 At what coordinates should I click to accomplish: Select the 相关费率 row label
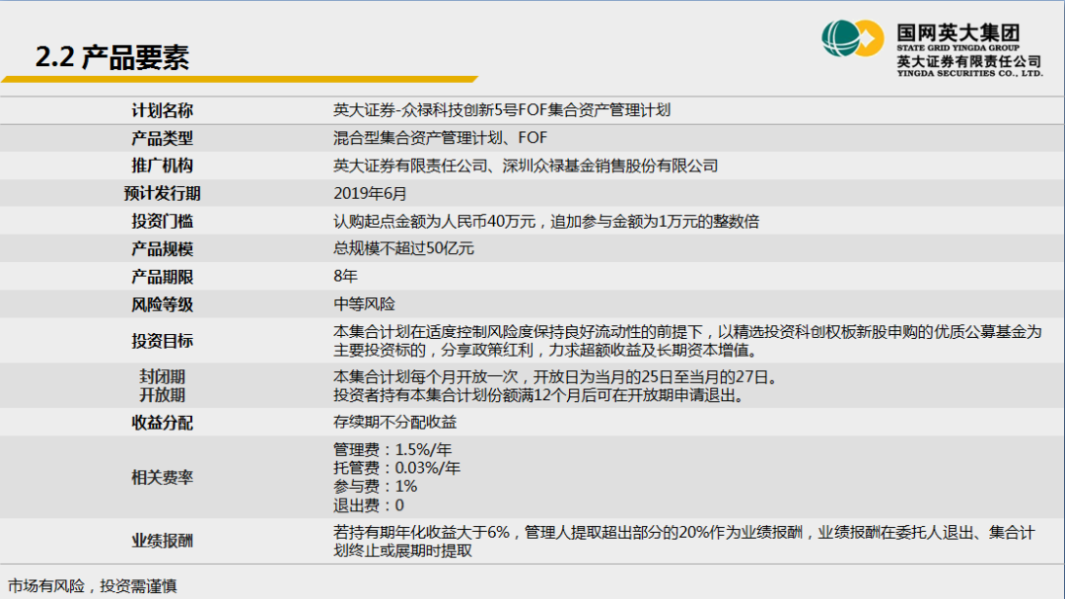(163, 478)
